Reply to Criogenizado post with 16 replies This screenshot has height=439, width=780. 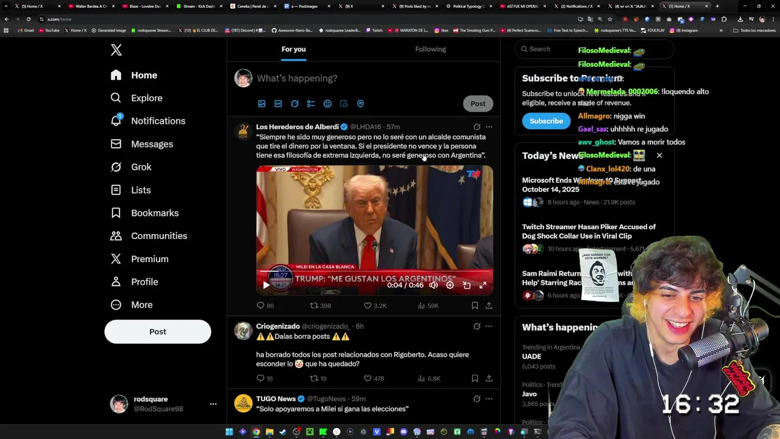[x=264, y=379]
